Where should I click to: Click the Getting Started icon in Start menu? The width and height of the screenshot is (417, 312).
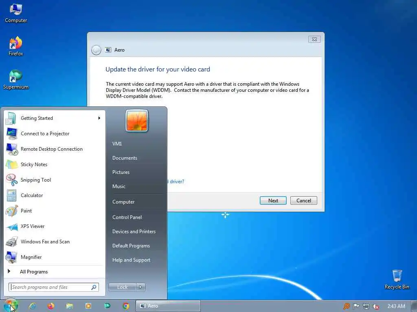11,118
